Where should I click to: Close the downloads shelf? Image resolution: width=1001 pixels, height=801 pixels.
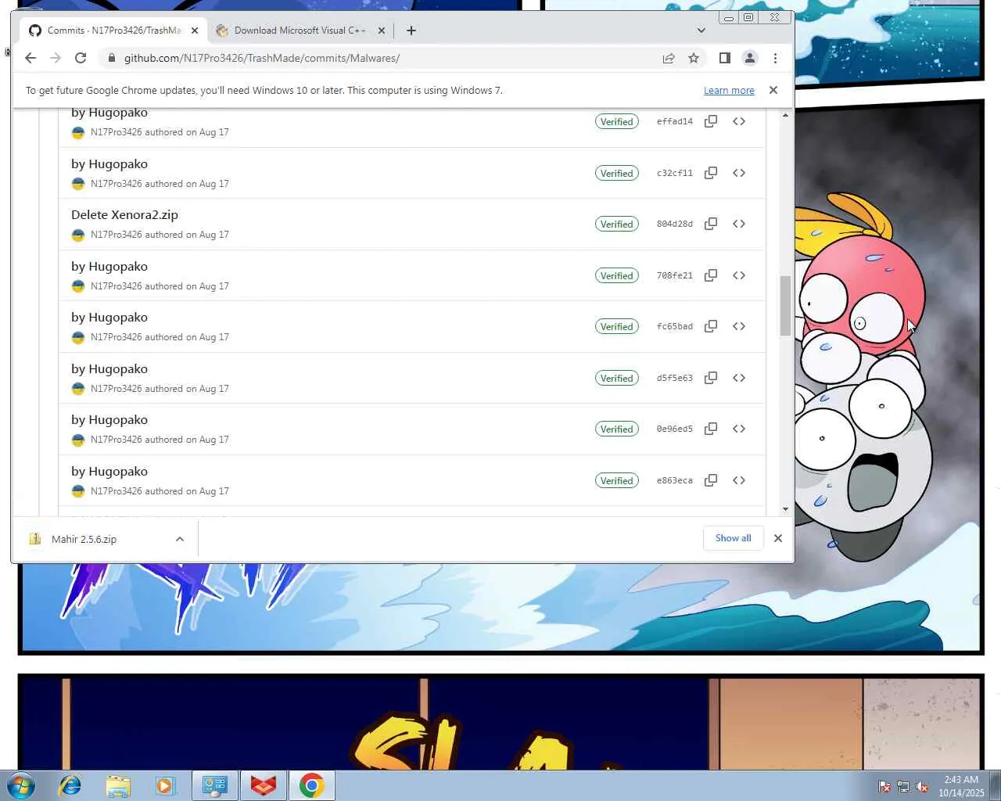tap(778, 538)
